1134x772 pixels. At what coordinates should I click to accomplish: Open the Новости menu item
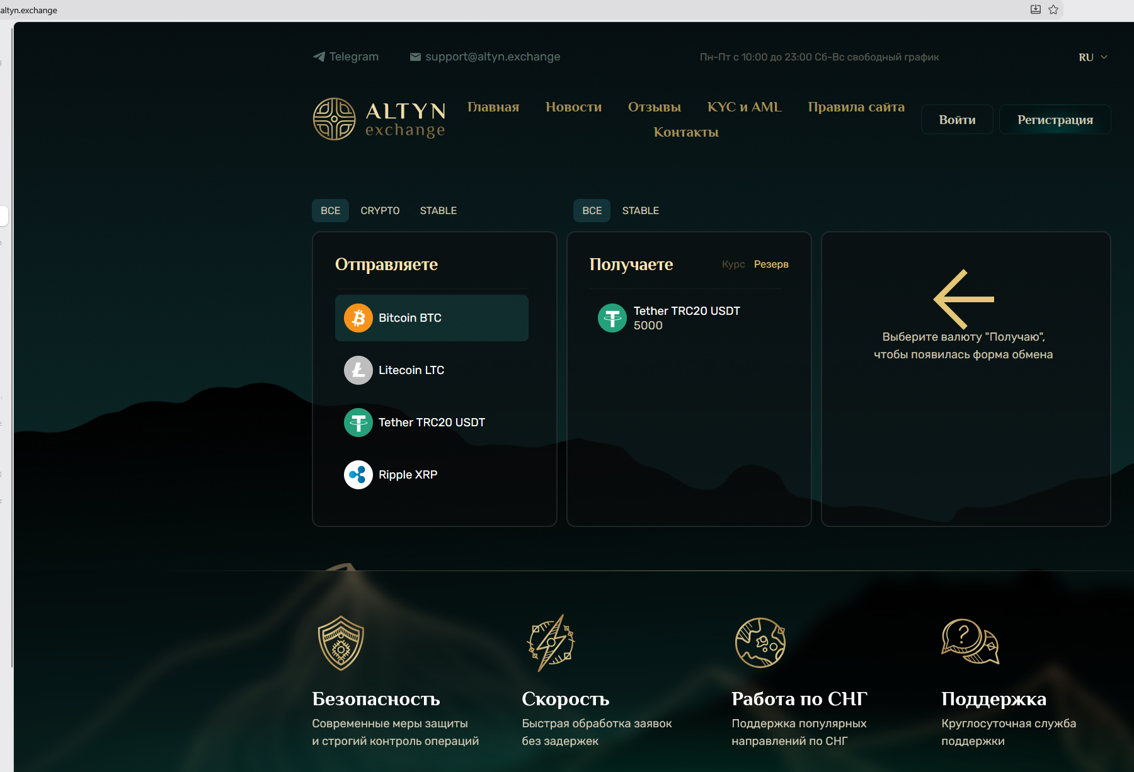[x=574, y=107]
